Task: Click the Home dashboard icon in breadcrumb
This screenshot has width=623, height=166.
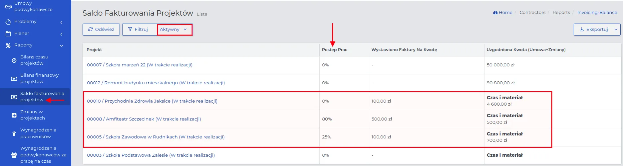Action: 495,13
